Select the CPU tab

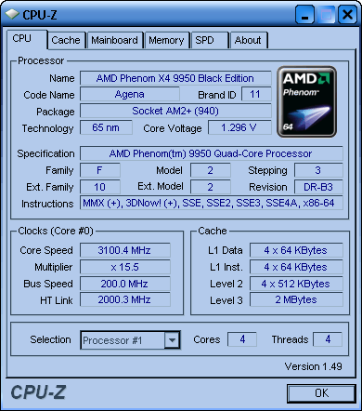coord(27,39)
